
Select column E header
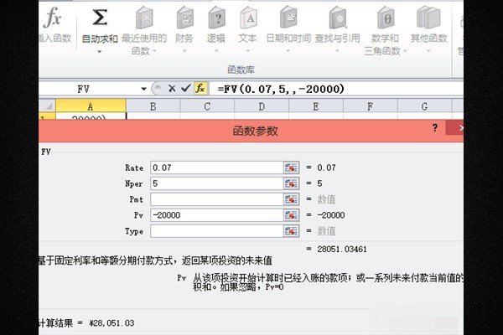tap(316, 106)
